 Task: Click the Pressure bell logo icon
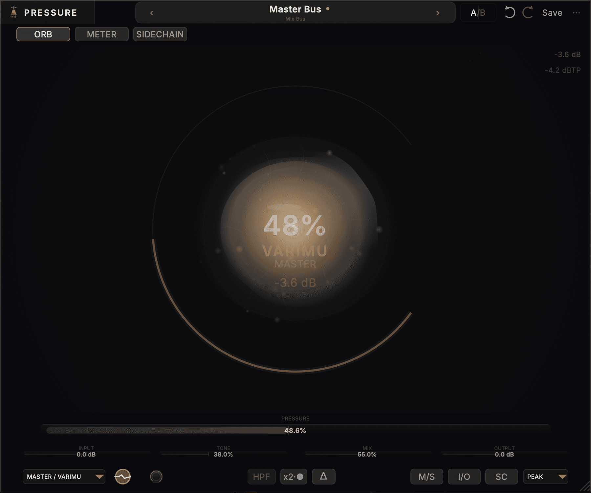pyautogui.click(x=13, y=12)
